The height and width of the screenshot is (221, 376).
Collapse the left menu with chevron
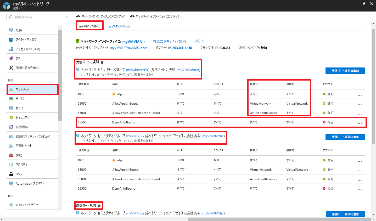66,17
